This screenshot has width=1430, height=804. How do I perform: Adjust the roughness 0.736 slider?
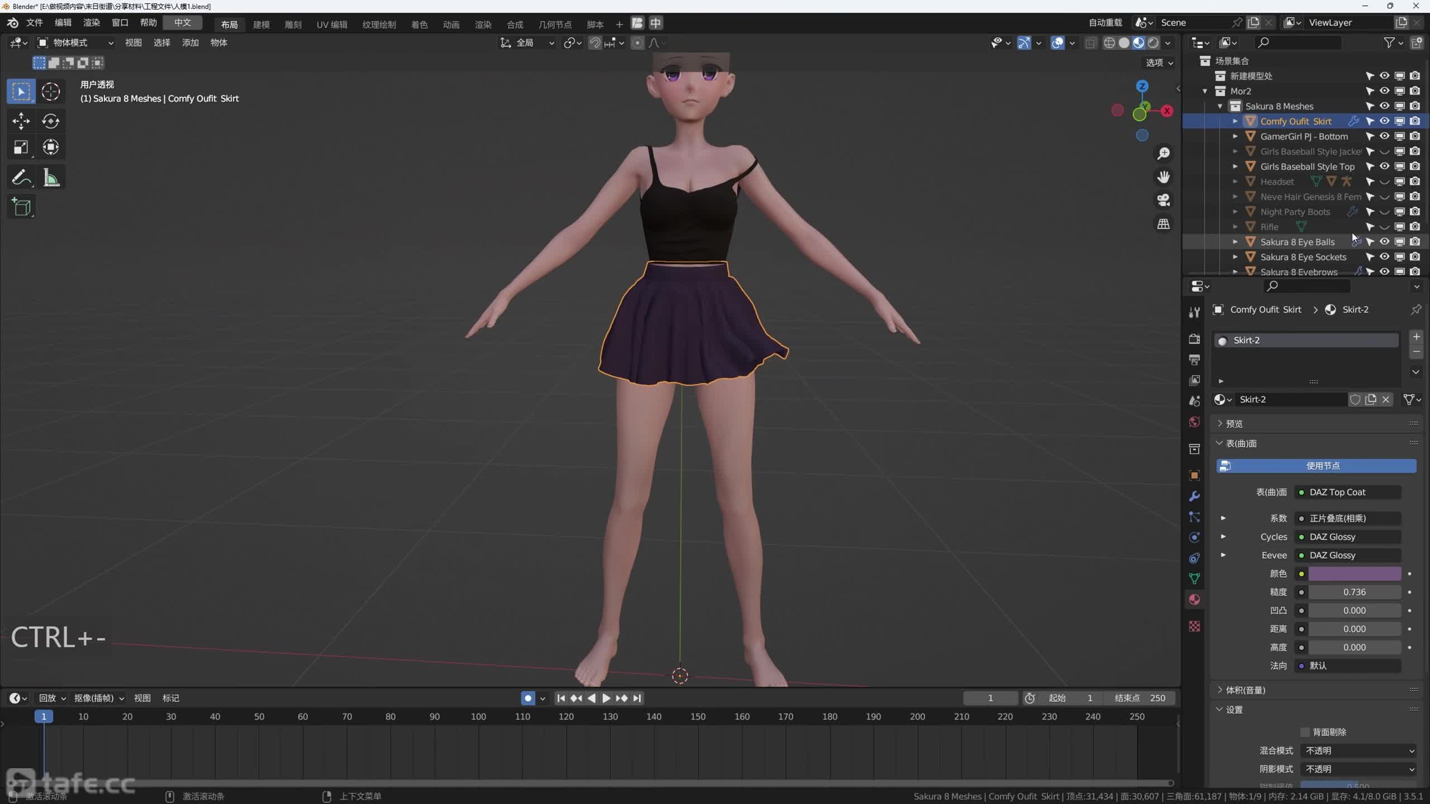pyautogui.click(x=1355, y=592)
